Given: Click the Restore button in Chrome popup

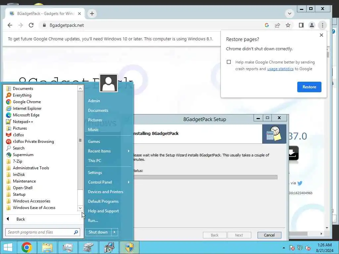Looking at the screenshot, I should tap(309, 87).
